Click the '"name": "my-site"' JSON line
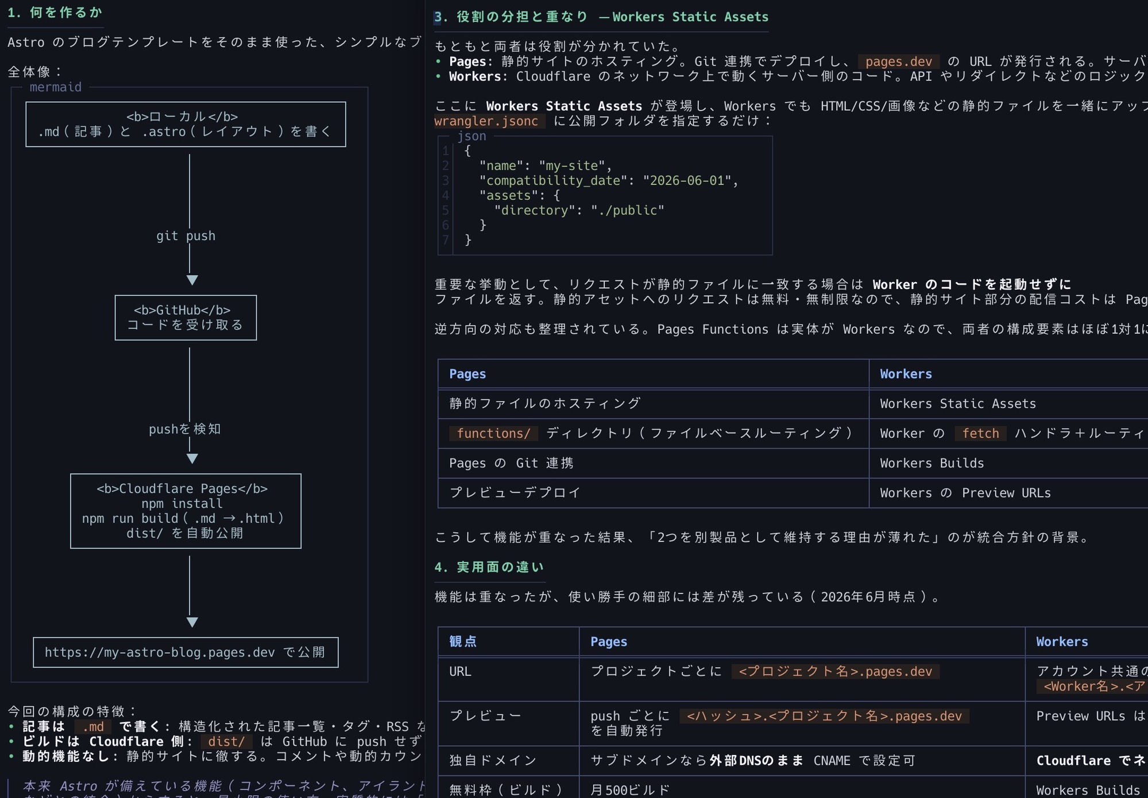Image resolution: width=1148 pixels, height=798 pixels. tap(546, 166)
